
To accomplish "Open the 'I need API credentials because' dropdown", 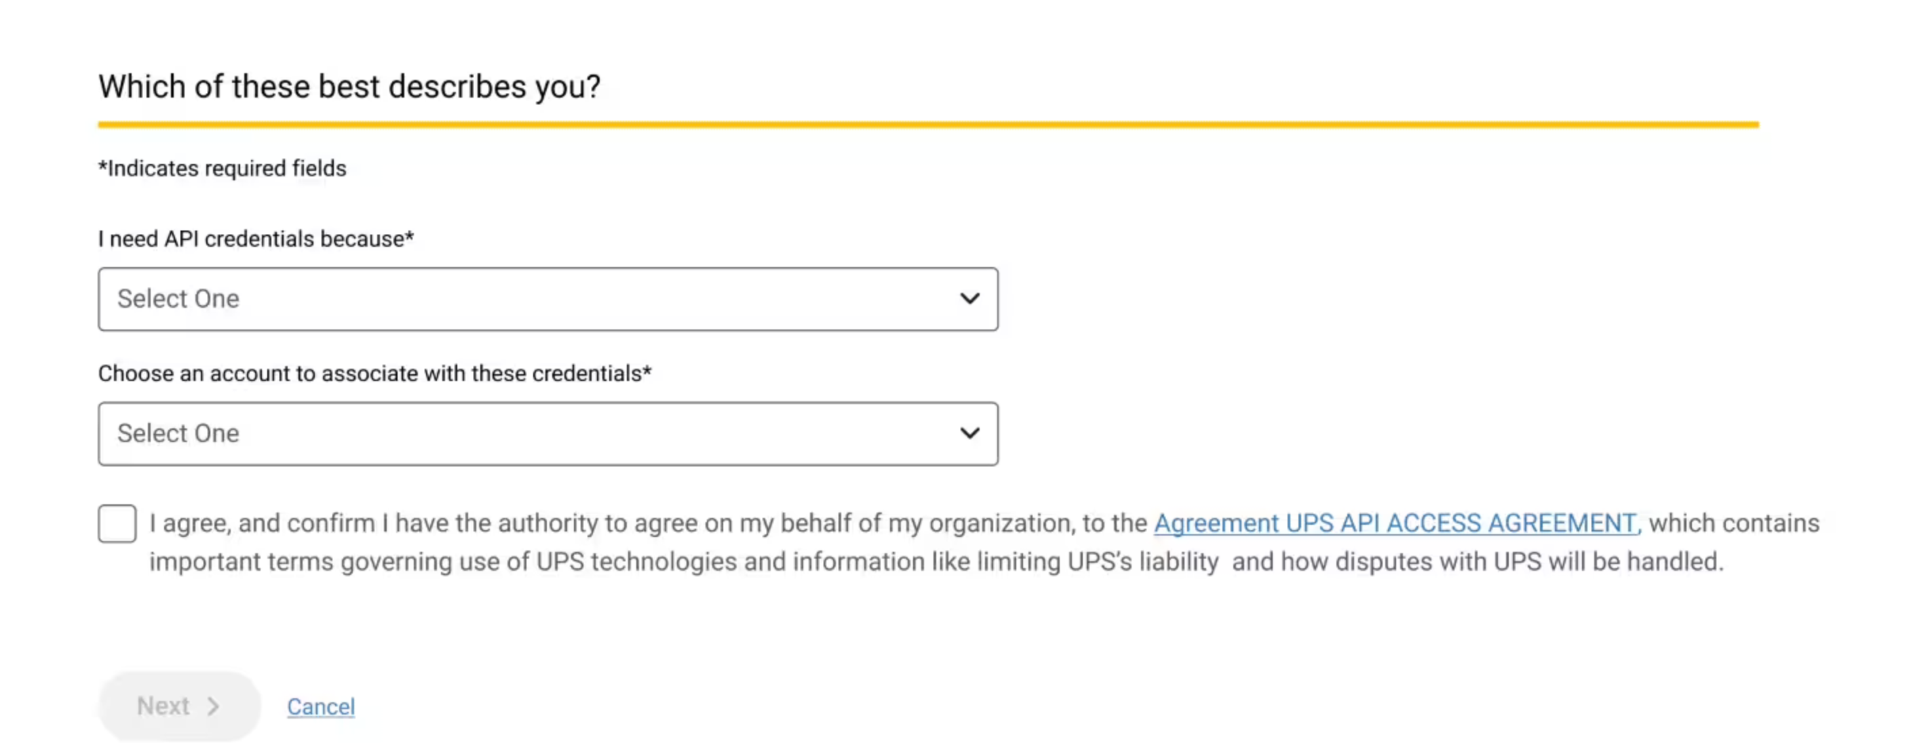I will [x=547, y=298].
